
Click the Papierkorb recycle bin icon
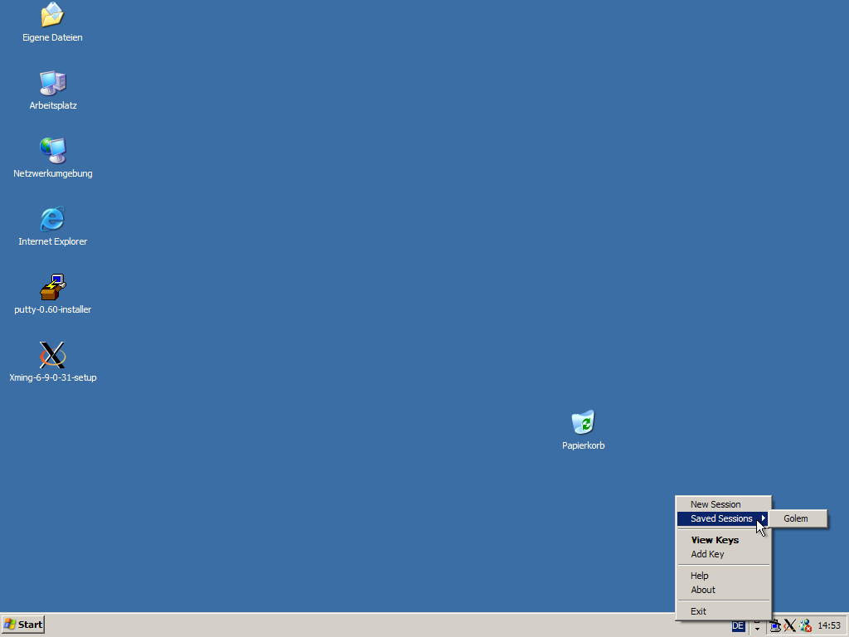tap(583, 423)
